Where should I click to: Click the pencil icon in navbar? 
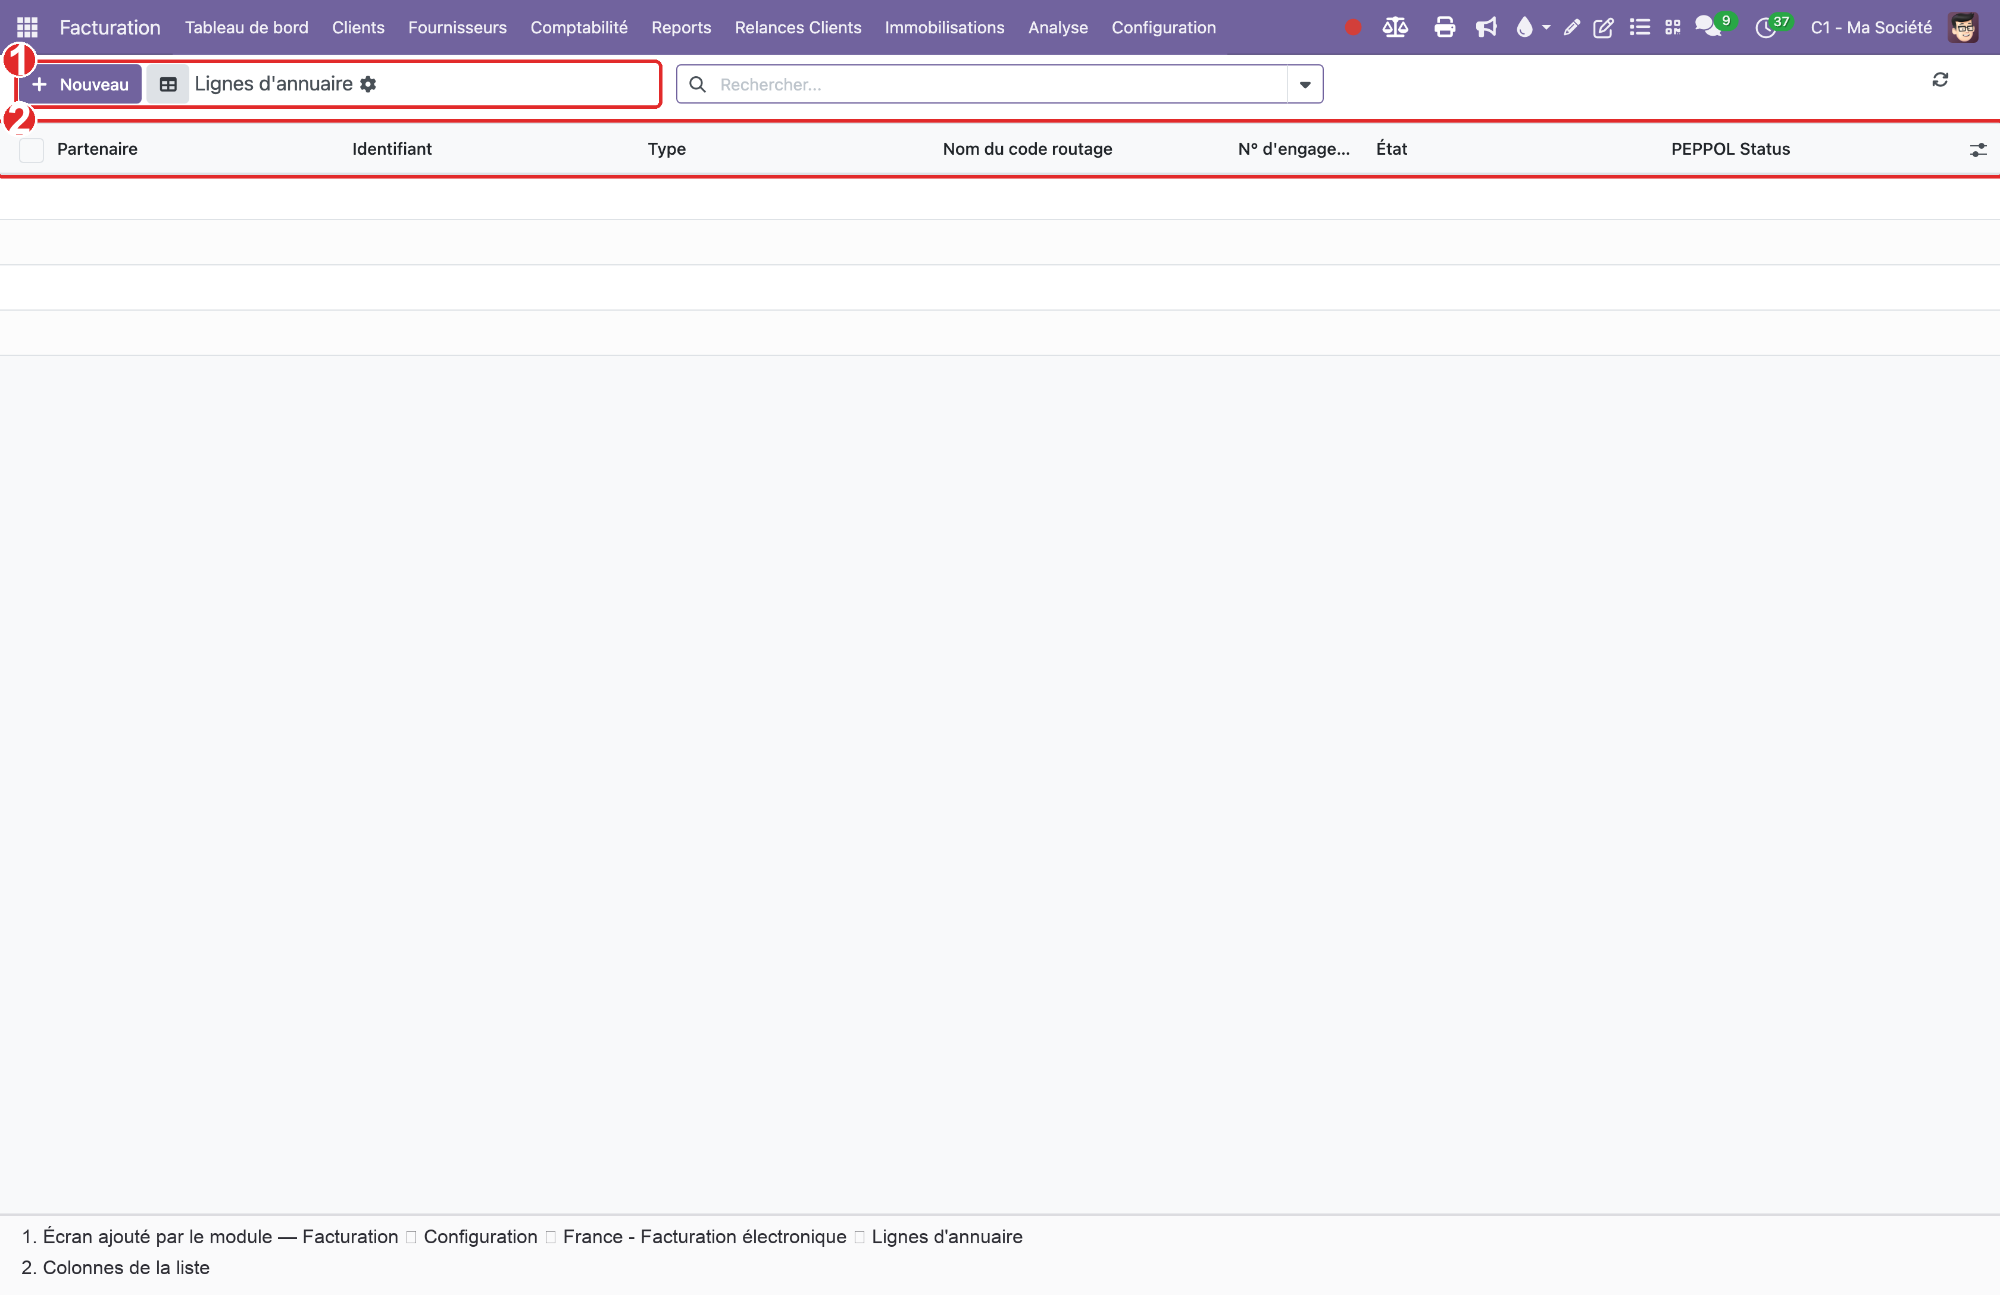tap(1571, 28)
